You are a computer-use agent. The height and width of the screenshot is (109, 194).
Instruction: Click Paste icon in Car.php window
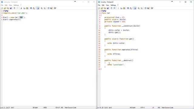[x=124, y=8]
